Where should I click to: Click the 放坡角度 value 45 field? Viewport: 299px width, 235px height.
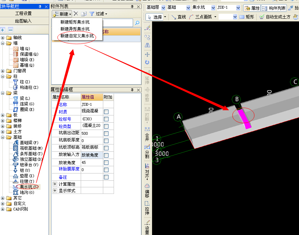tap(92, 162)
